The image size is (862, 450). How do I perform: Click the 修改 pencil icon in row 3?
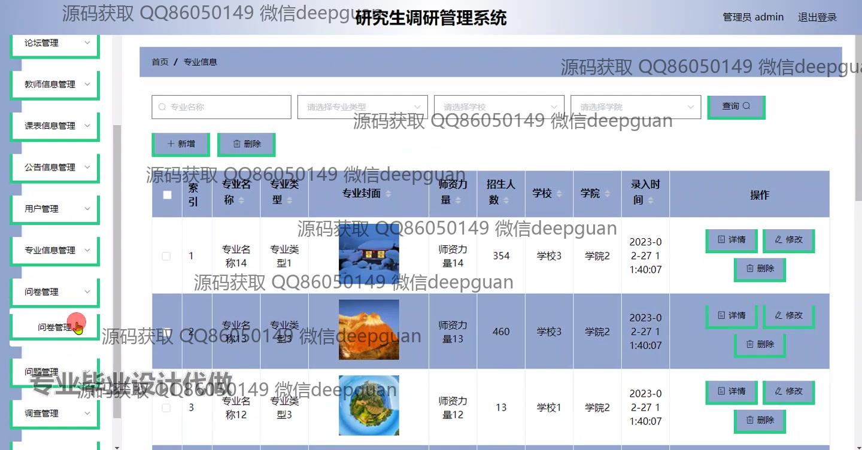coord(779,391)
